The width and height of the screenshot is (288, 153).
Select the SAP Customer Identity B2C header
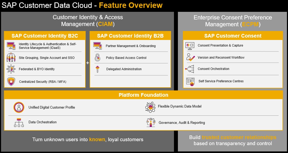click(x=45, y=36)
